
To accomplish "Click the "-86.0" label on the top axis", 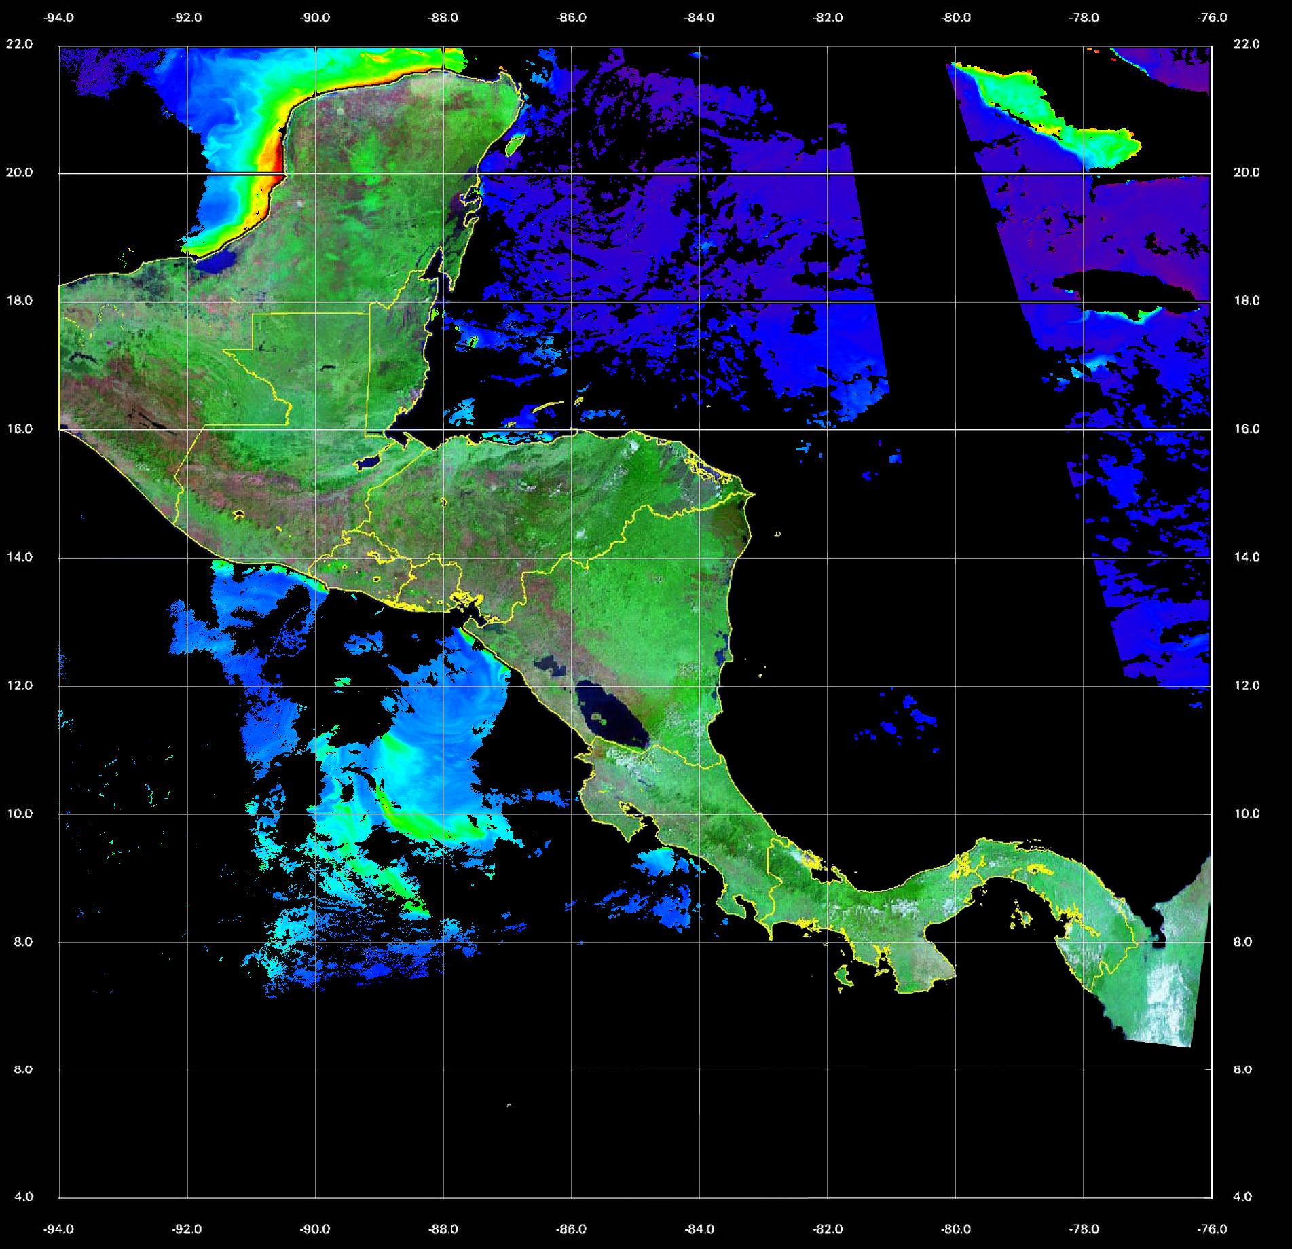I will point(570,18).
